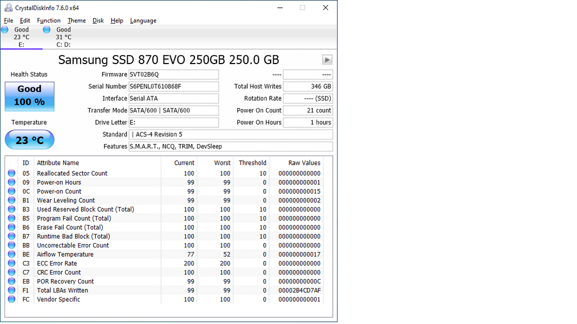The image size is (577, 324).
Task: Switch to the C: D: drive tab
Action: pos(63,37)
